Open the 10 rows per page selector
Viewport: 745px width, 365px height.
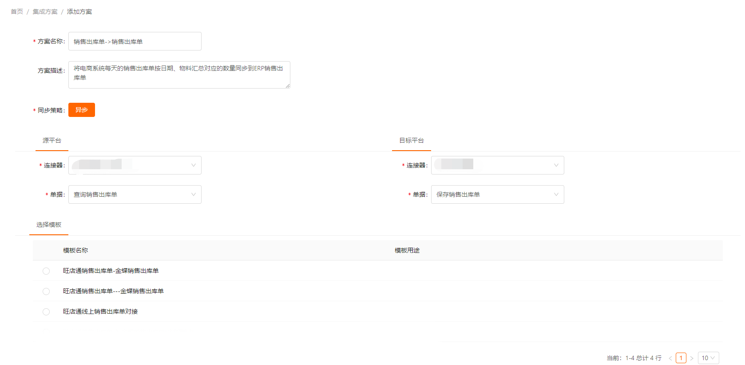[x=708, y=358]
